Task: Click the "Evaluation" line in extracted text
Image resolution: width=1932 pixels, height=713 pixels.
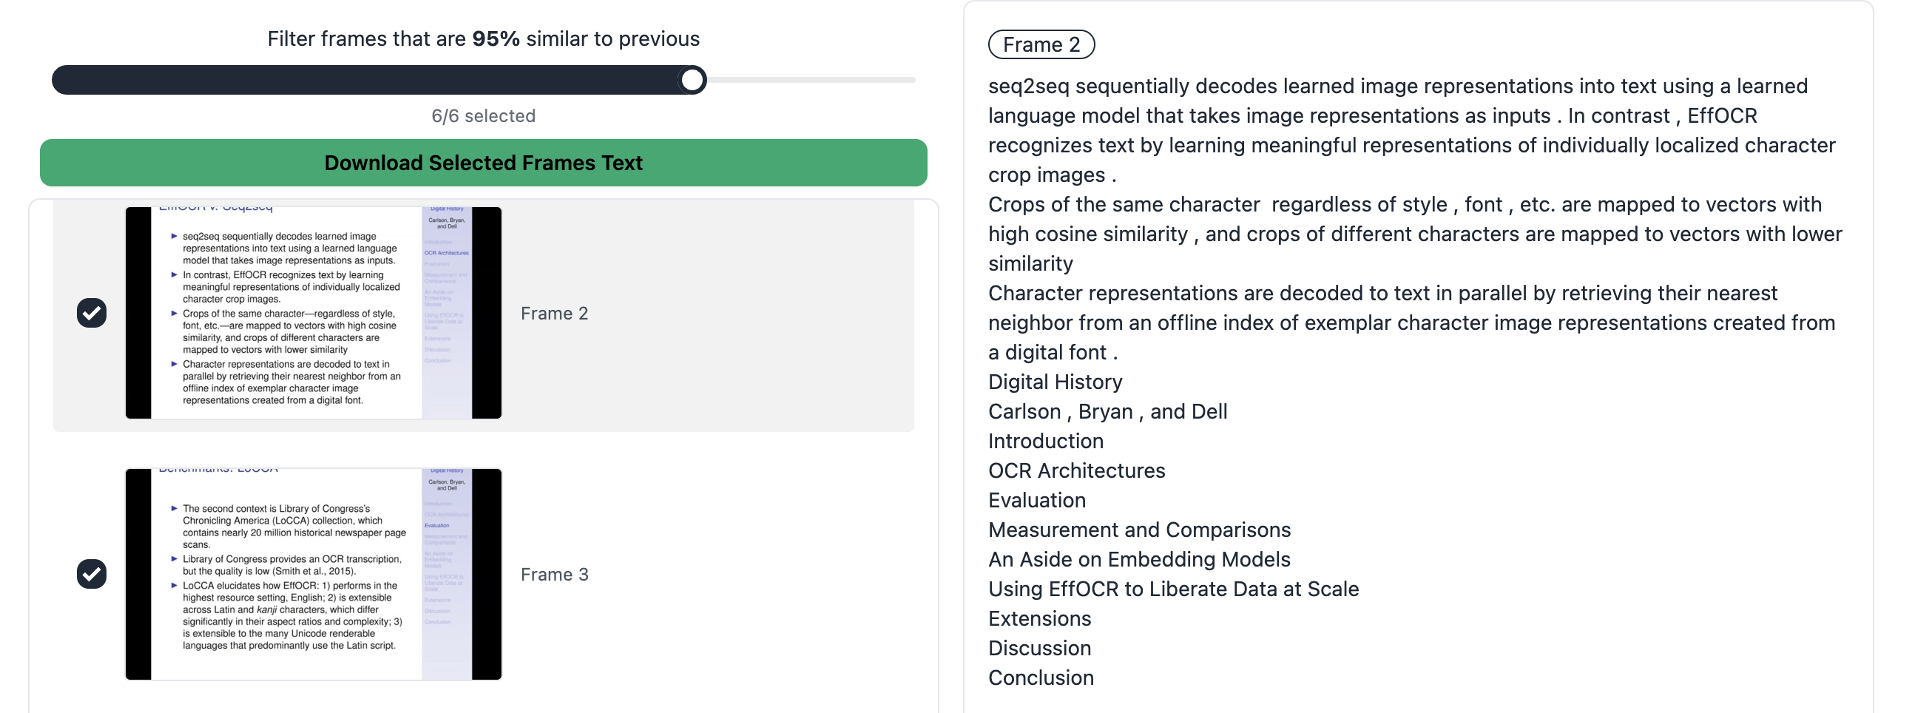Action: [1036, 500]
